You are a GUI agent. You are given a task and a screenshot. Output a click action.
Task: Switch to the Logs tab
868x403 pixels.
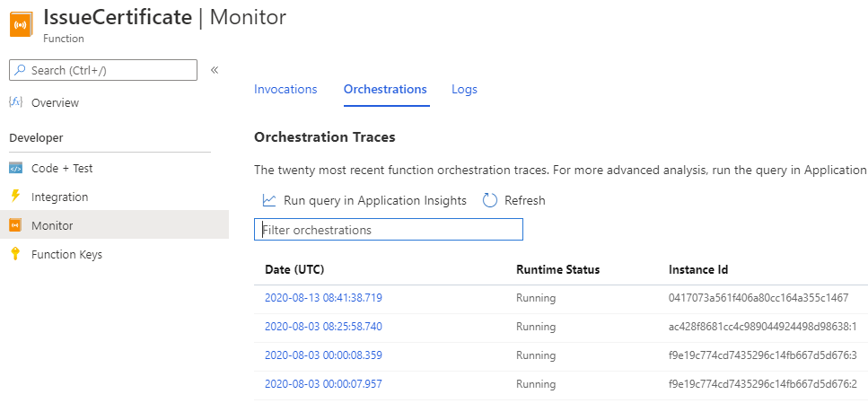[464, 90]
